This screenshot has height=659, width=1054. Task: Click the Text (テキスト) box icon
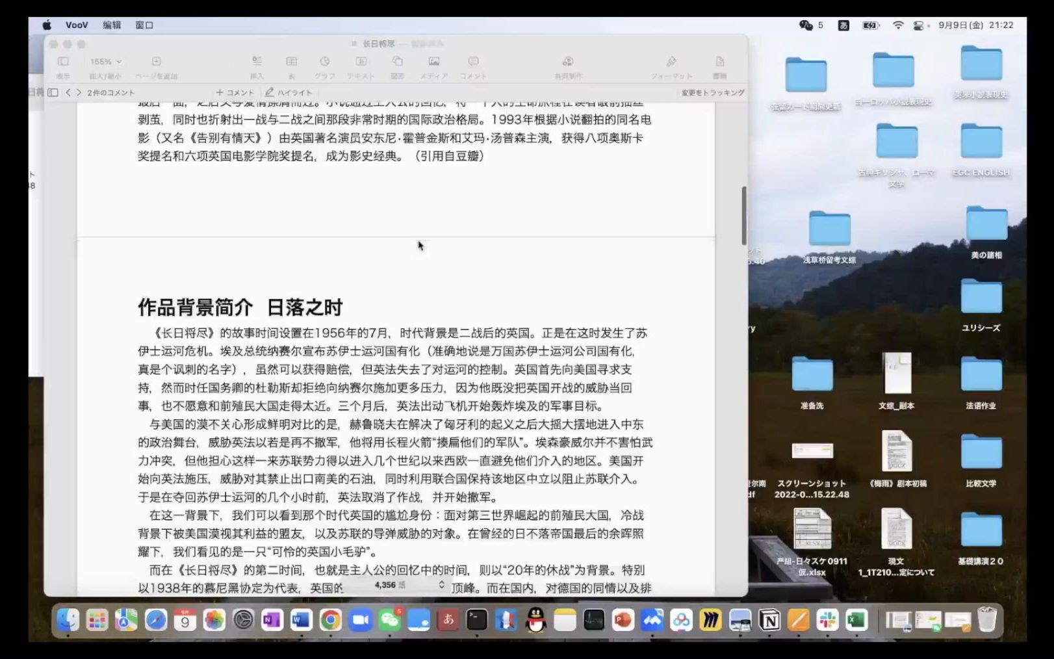coord(361,61)
